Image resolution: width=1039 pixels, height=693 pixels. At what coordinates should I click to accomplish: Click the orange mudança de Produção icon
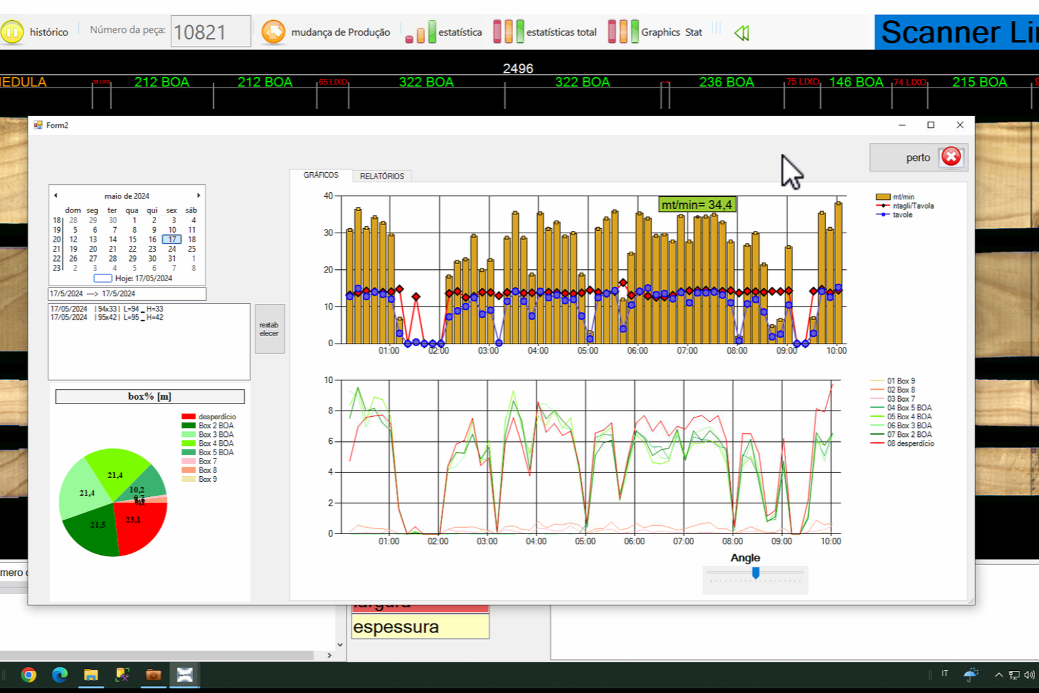click(274, 32)
